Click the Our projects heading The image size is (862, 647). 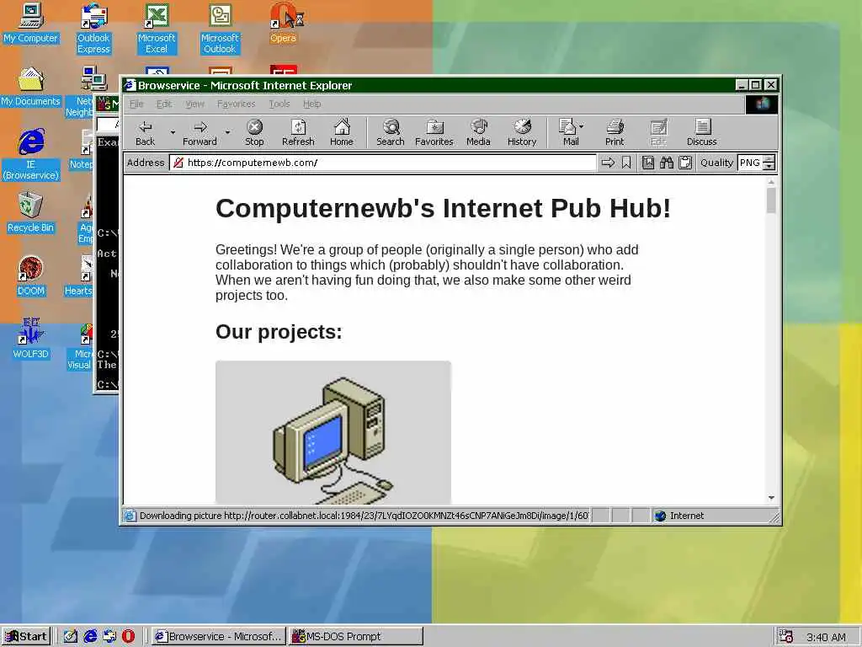[279, 332]
